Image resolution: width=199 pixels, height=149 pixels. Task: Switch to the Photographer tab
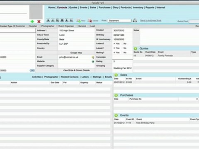pos(51,77)
